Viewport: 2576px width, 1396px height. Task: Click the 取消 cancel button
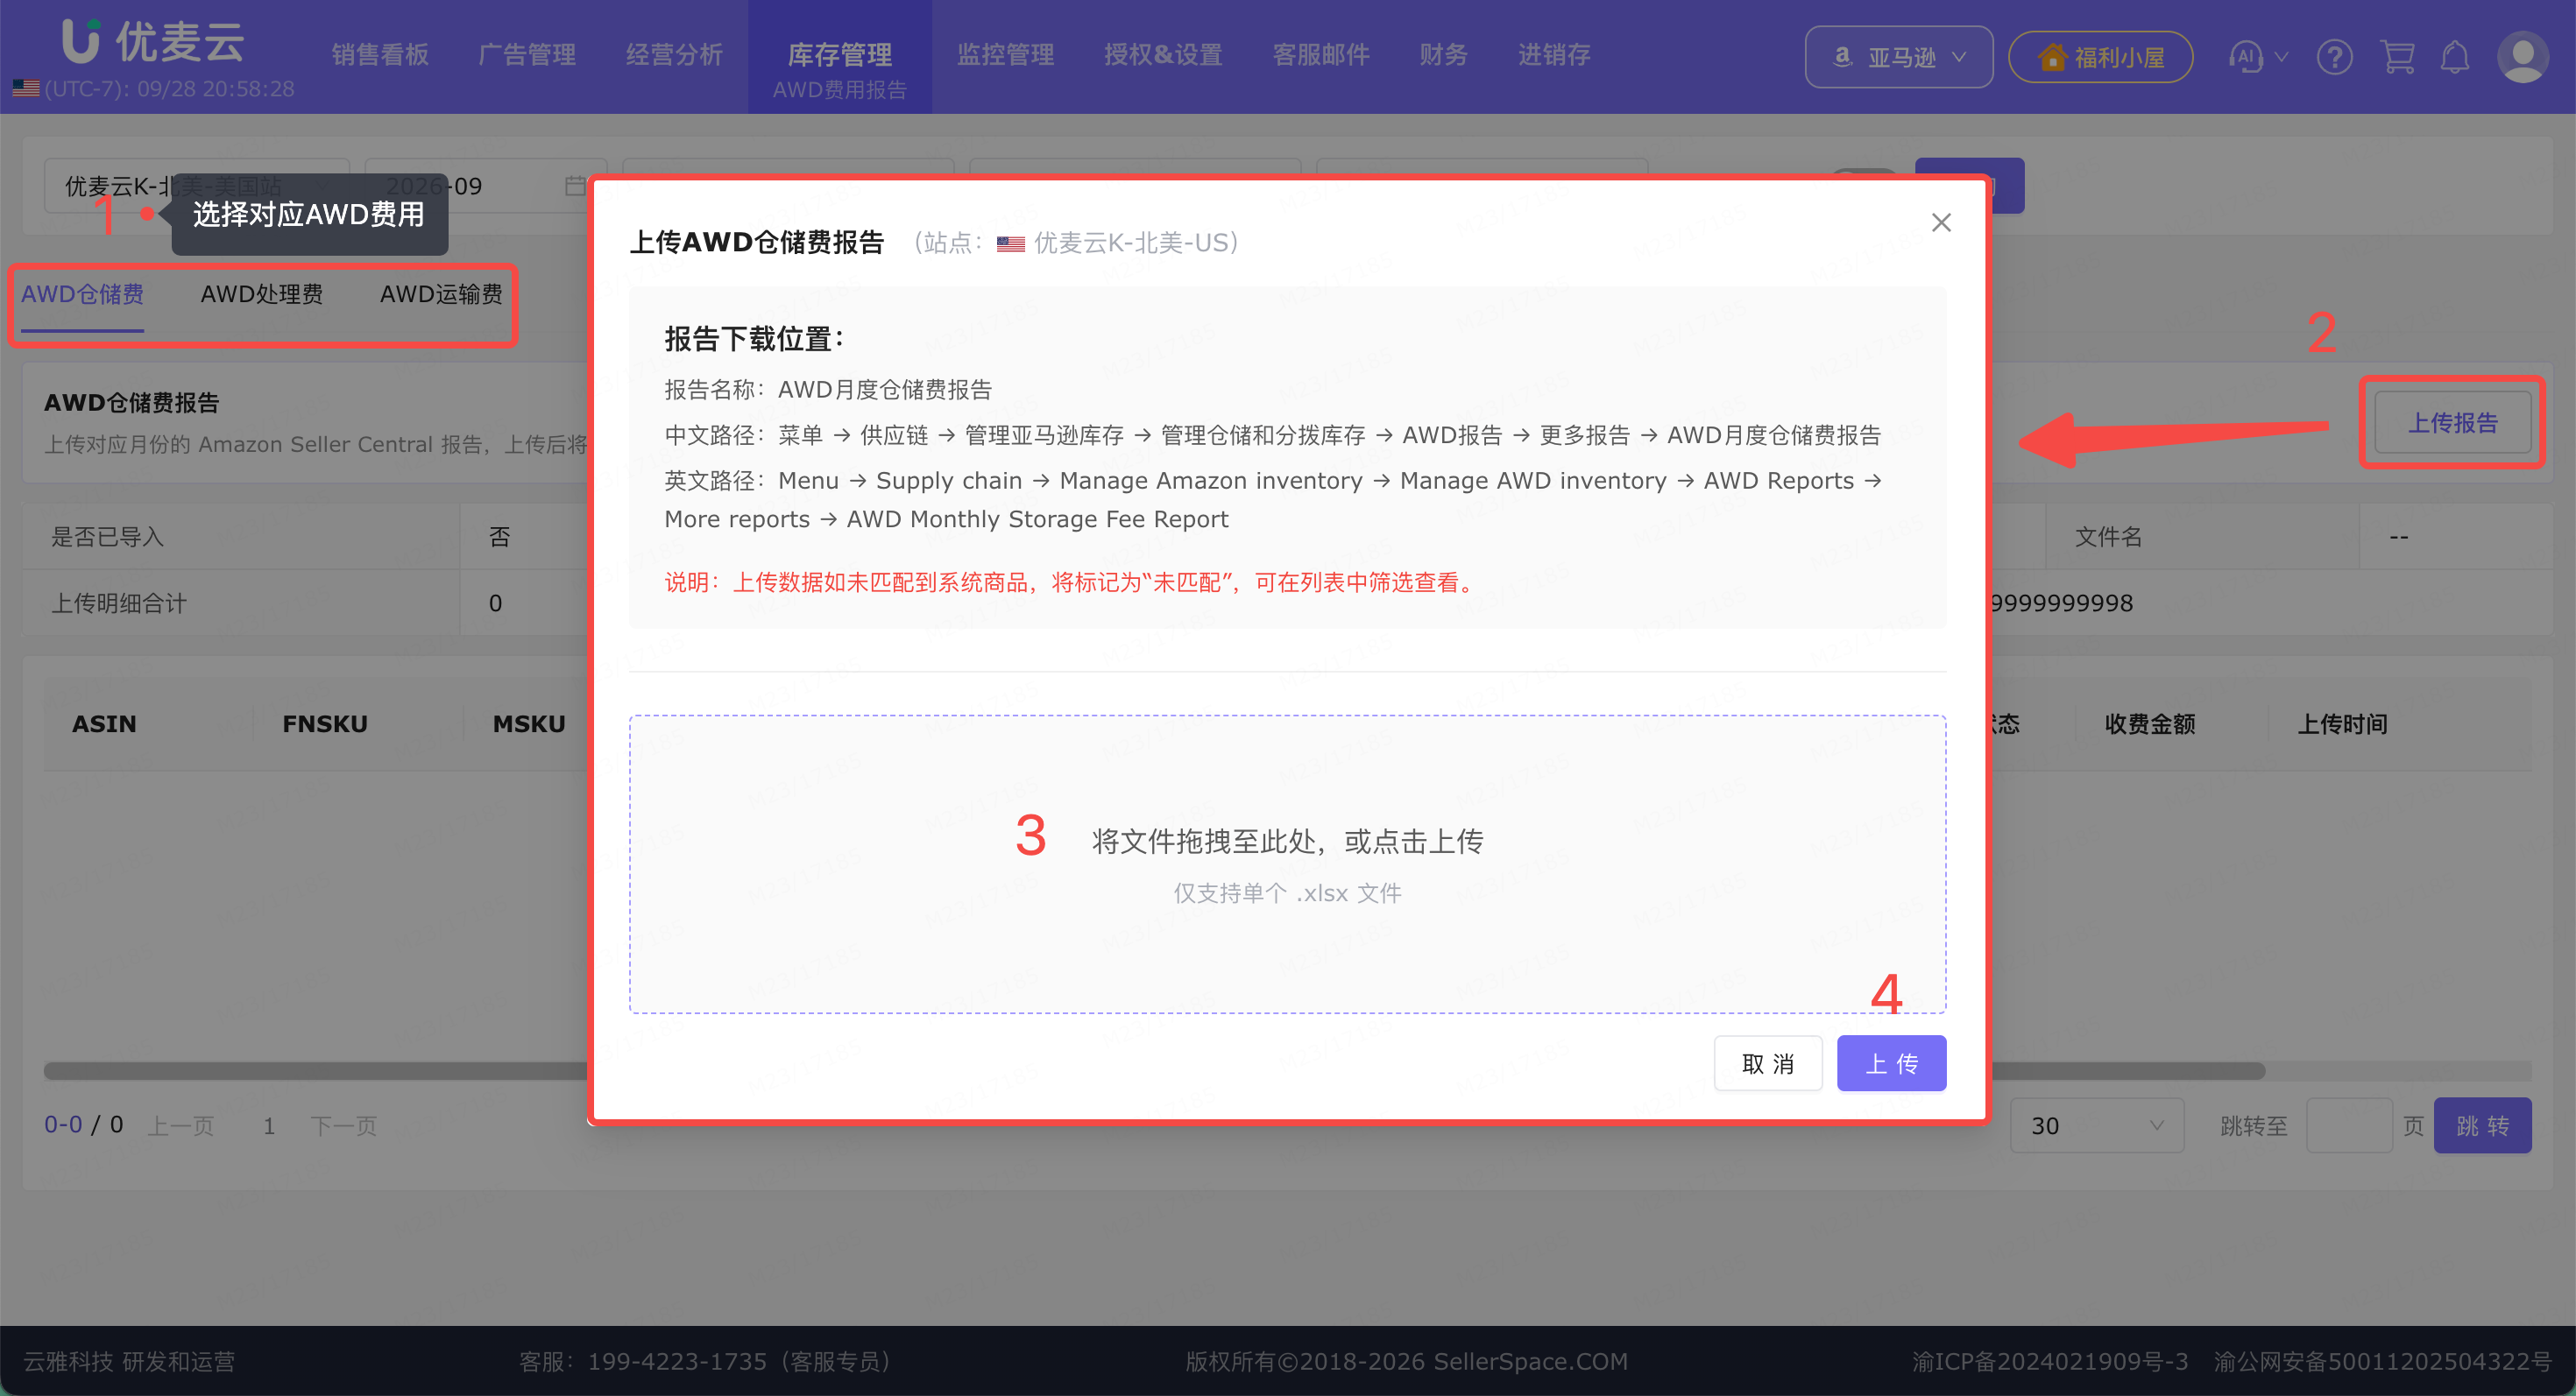(x=1767, y=1063)
